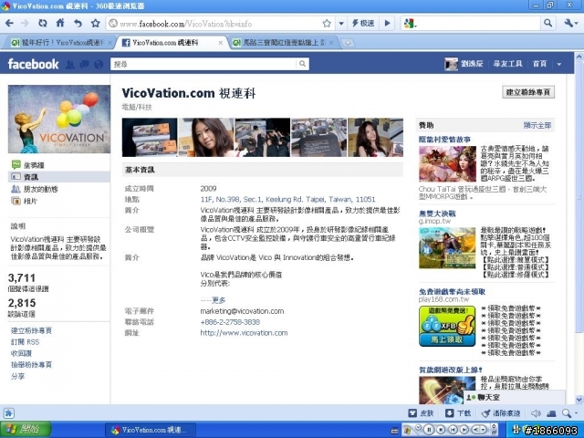The image size is (584, 438).
Task: Open second photo of woman's face
Action: click(x=206, y=138)
